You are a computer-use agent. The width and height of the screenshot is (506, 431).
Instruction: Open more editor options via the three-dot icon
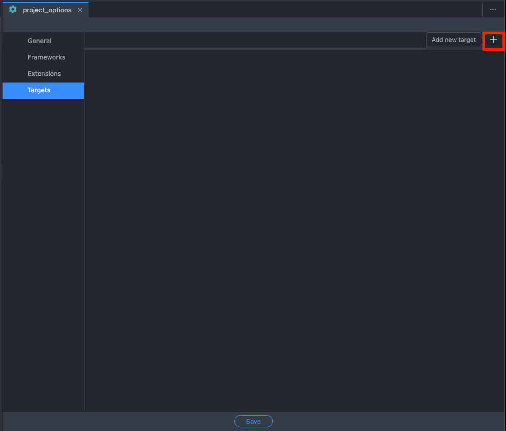coord(493,9)
